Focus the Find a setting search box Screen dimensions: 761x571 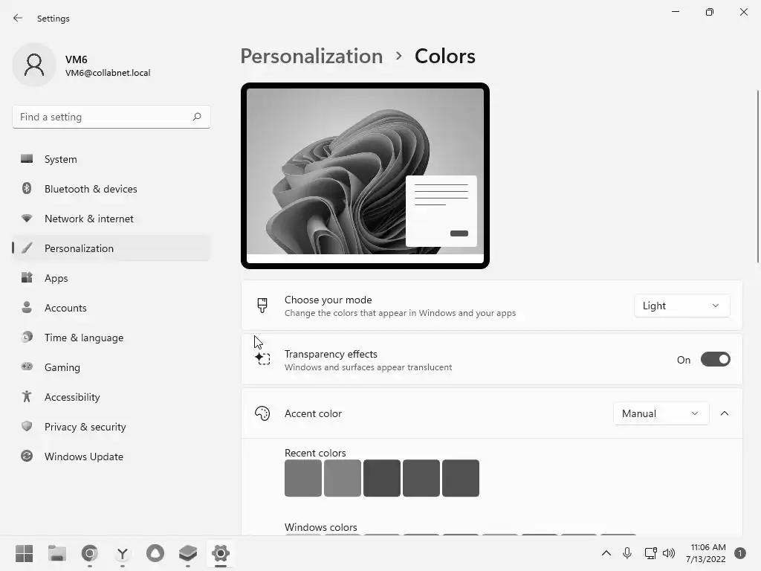pyautogui.click(x=111, y=117)
